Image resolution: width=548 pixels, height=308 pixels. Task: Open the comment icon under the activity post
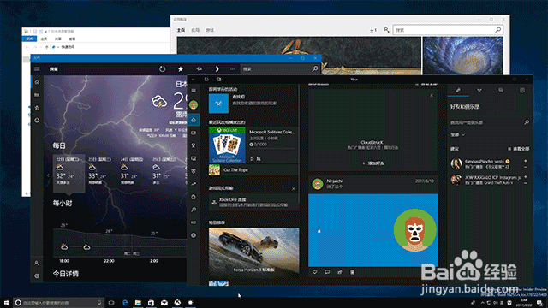coord(327,272)
